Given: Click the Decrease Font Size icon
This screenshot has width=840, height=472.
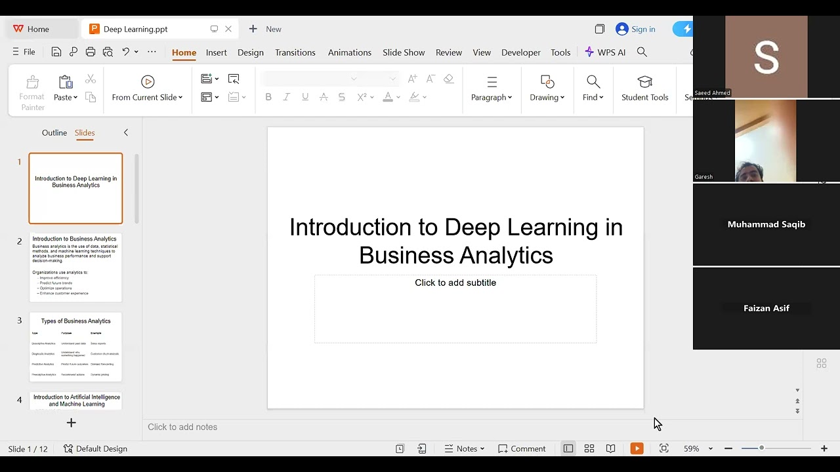Looking at the screenshot, I should tap(430, 79).
